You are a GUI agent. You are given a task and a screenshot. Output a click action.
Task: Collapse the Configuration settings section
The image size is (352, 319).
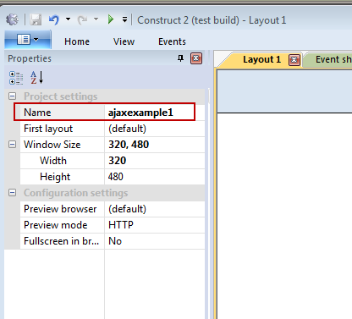coord(12,193)
